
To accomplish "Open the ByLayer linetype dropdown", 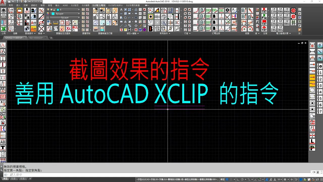I will [65, 17].
